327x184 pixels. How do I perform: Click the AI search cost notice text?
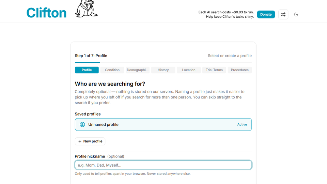226,14
